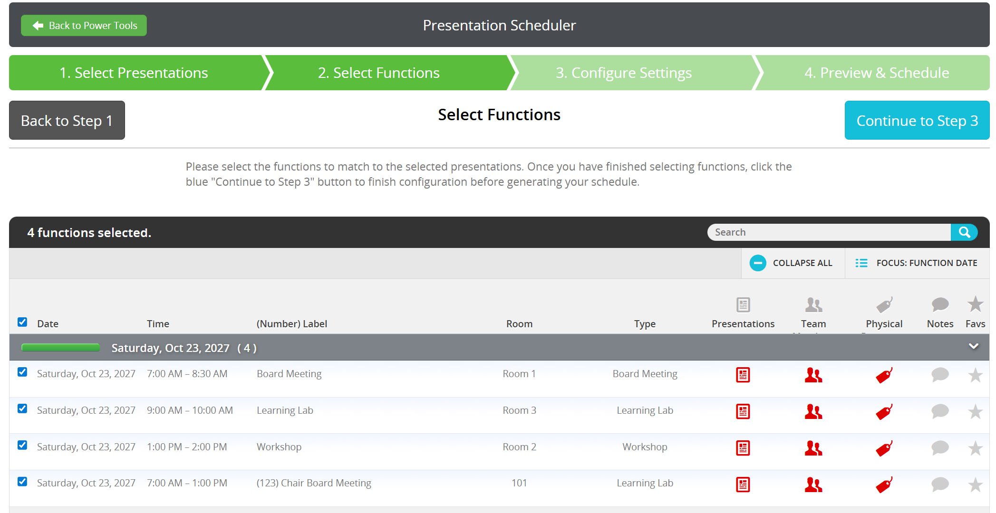Viewport: 996px width, 513px height.
Task: Open Focus: Function Date selector
Action: pyautogui.click(x=916, y=263)
